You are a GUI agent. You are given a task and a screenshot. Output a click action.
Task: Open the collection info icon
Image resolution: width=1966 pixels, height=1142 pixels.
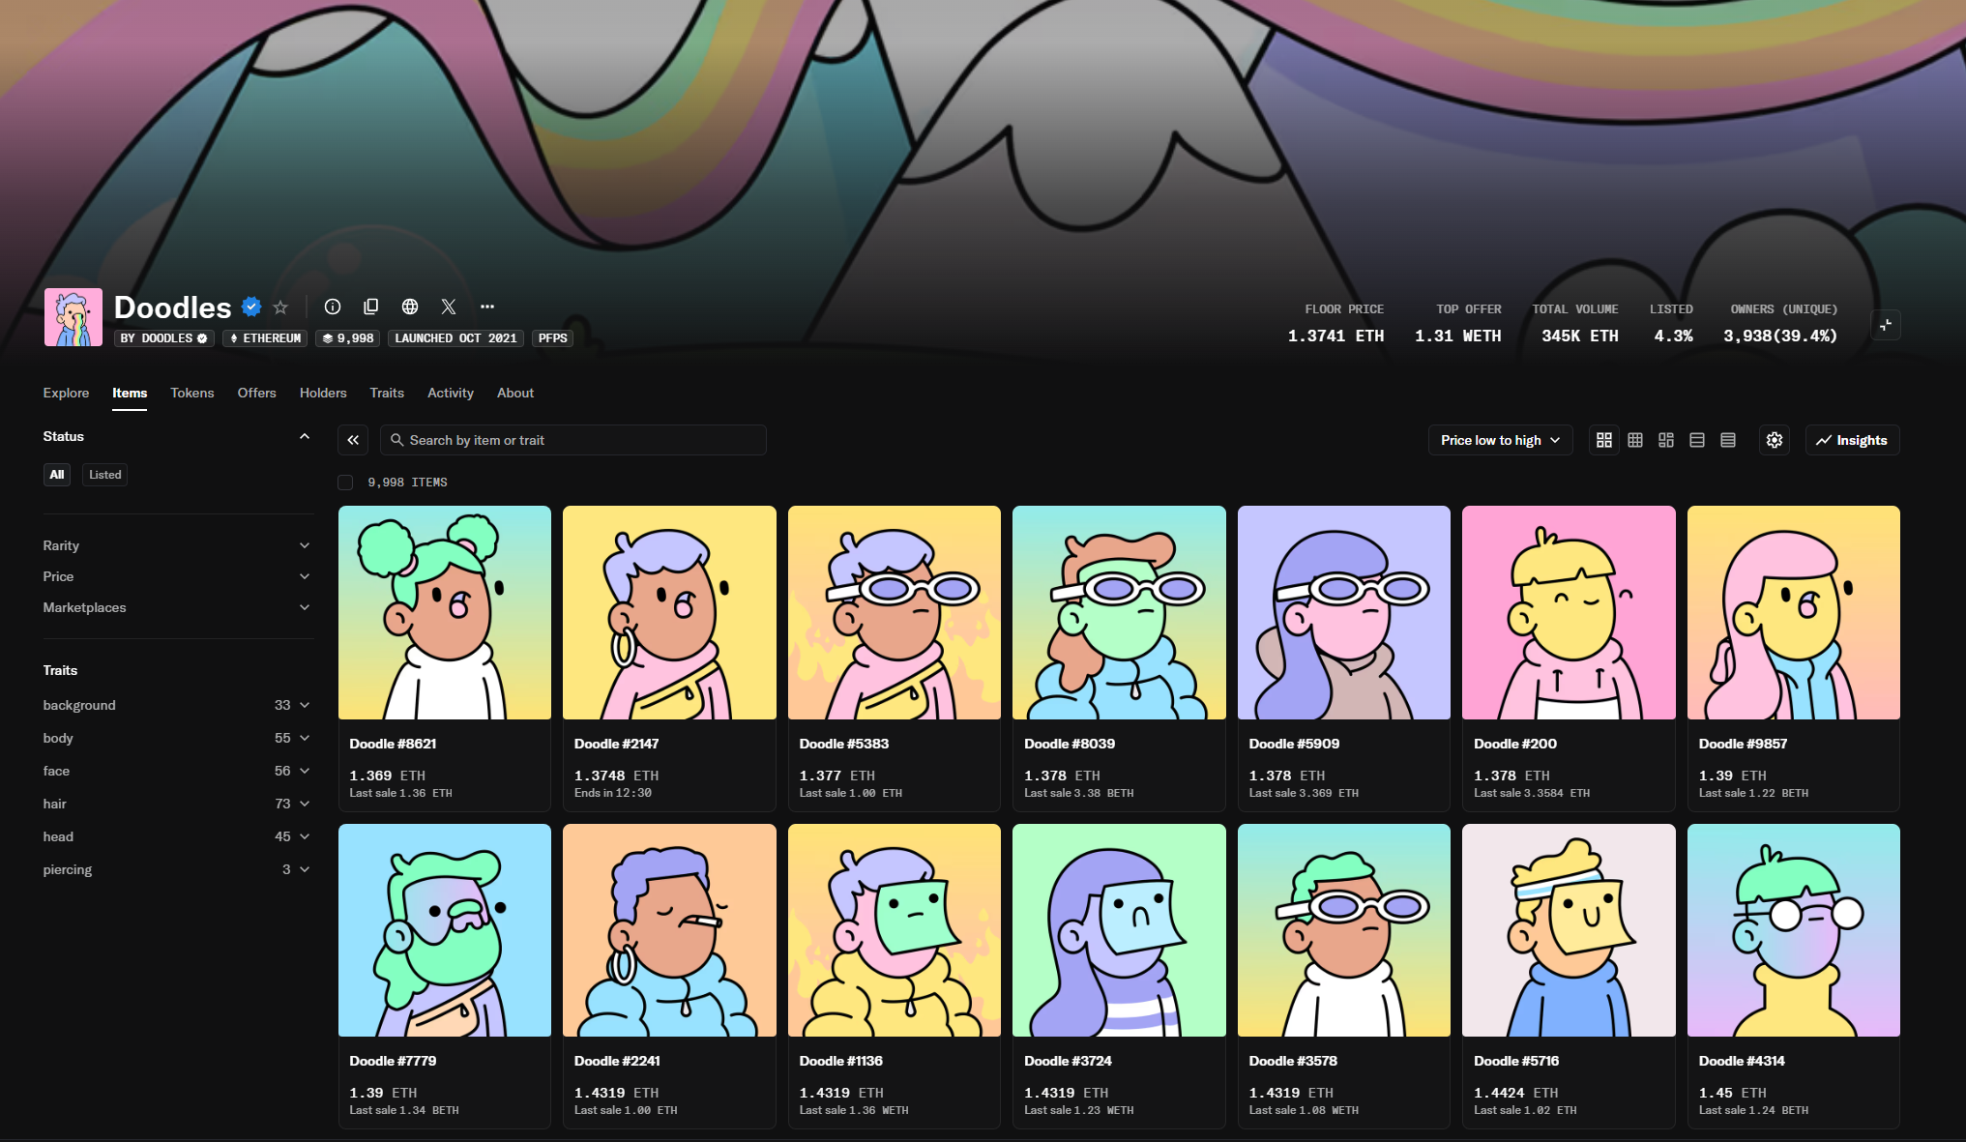(x=333, y=307)
